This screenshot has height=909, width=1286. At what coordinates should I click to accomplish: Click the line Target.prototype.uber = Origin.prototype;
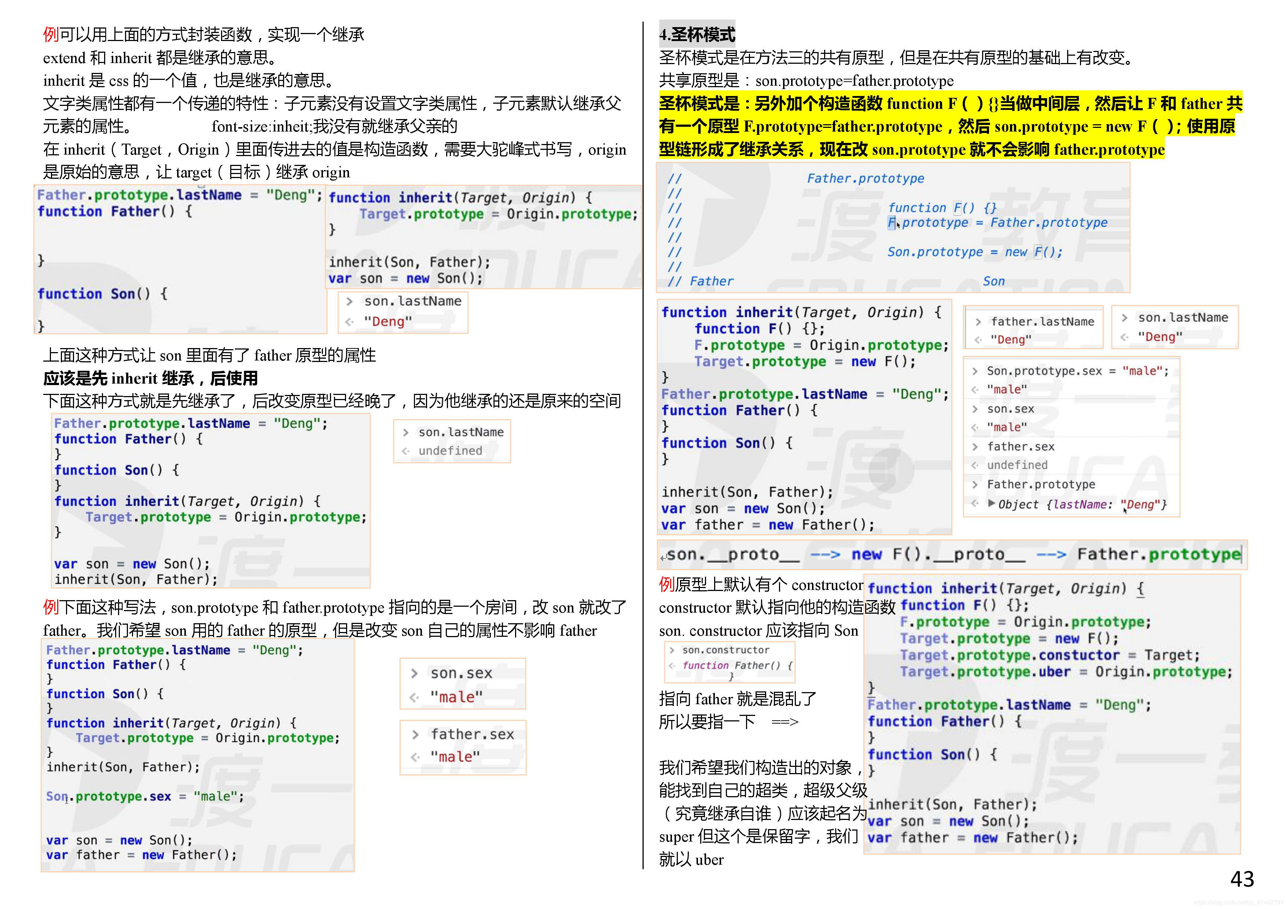pyautogui.click(x=1066, y=672)
